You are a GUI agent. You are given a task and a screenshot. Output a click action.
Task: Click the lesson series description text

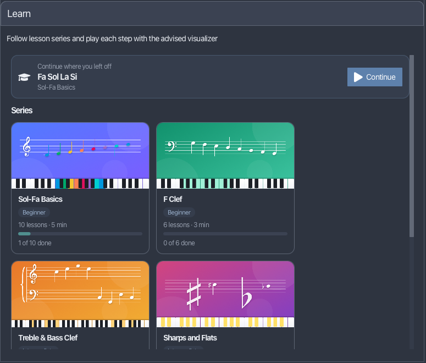(112, 38)
